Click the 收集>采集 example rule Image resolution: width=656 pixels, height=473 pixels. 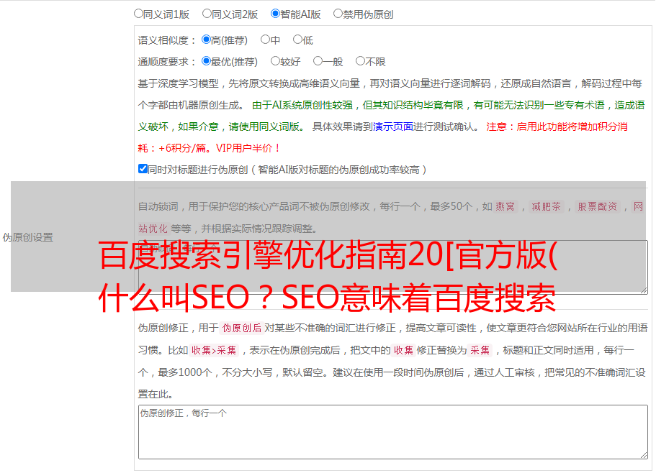pyautogui.click(x=214, y=350)
